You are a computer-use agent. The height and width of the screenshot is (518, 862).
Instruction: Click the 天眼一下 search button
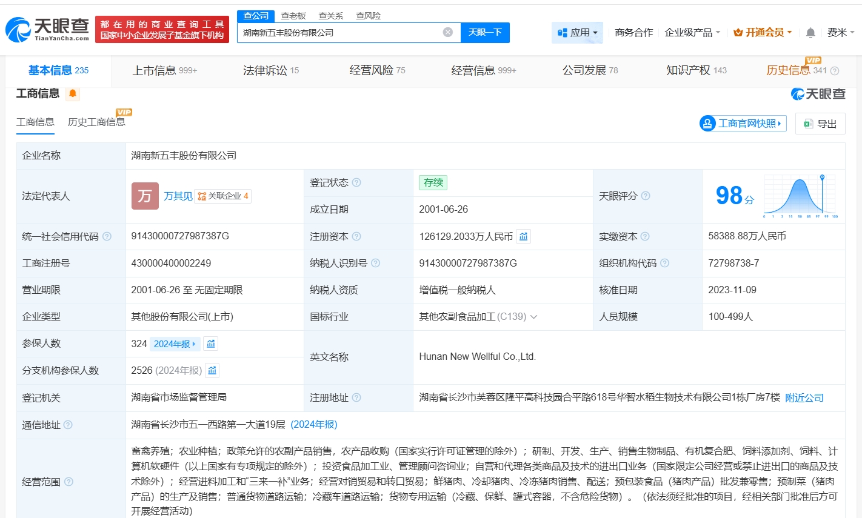(485, 33)
